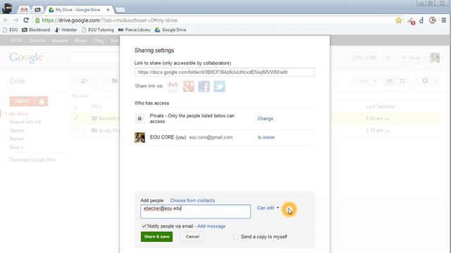
Task: Reload the page with browser refresh icon
Action: coord(26,20)
